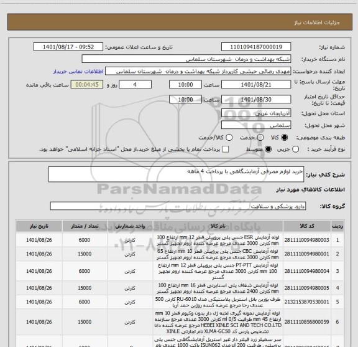The width and height of the screenshot is (358, 347).
Task: Click product code 2811110094980001 in row 2
Action: (x=306, y=254)
